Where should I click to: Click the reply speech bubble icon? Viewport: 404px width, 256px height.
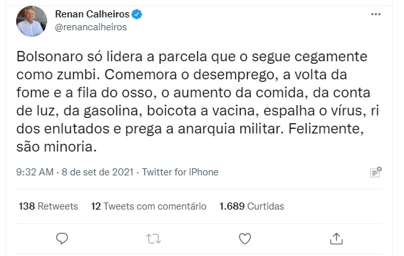coord(62,239)
